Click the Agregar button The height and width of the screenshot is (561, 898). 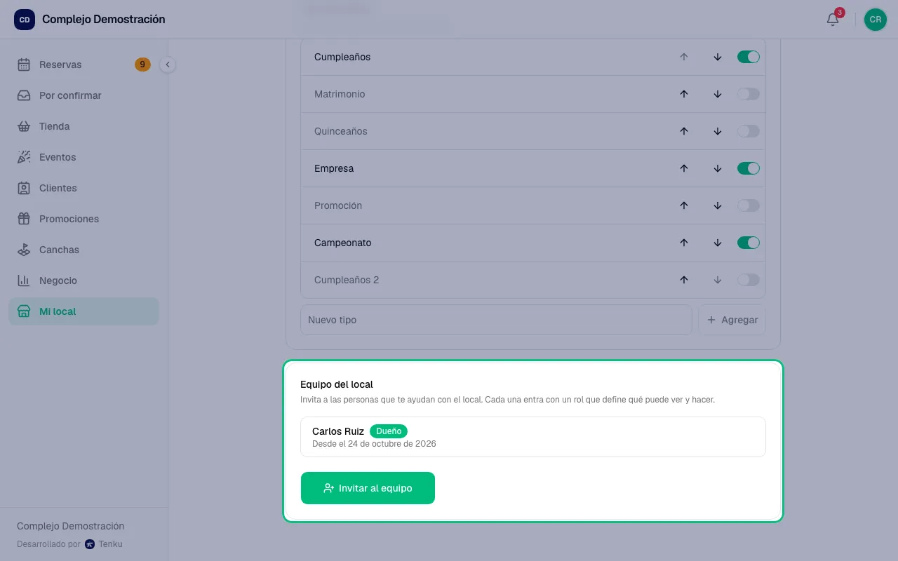tap(732, 320)
